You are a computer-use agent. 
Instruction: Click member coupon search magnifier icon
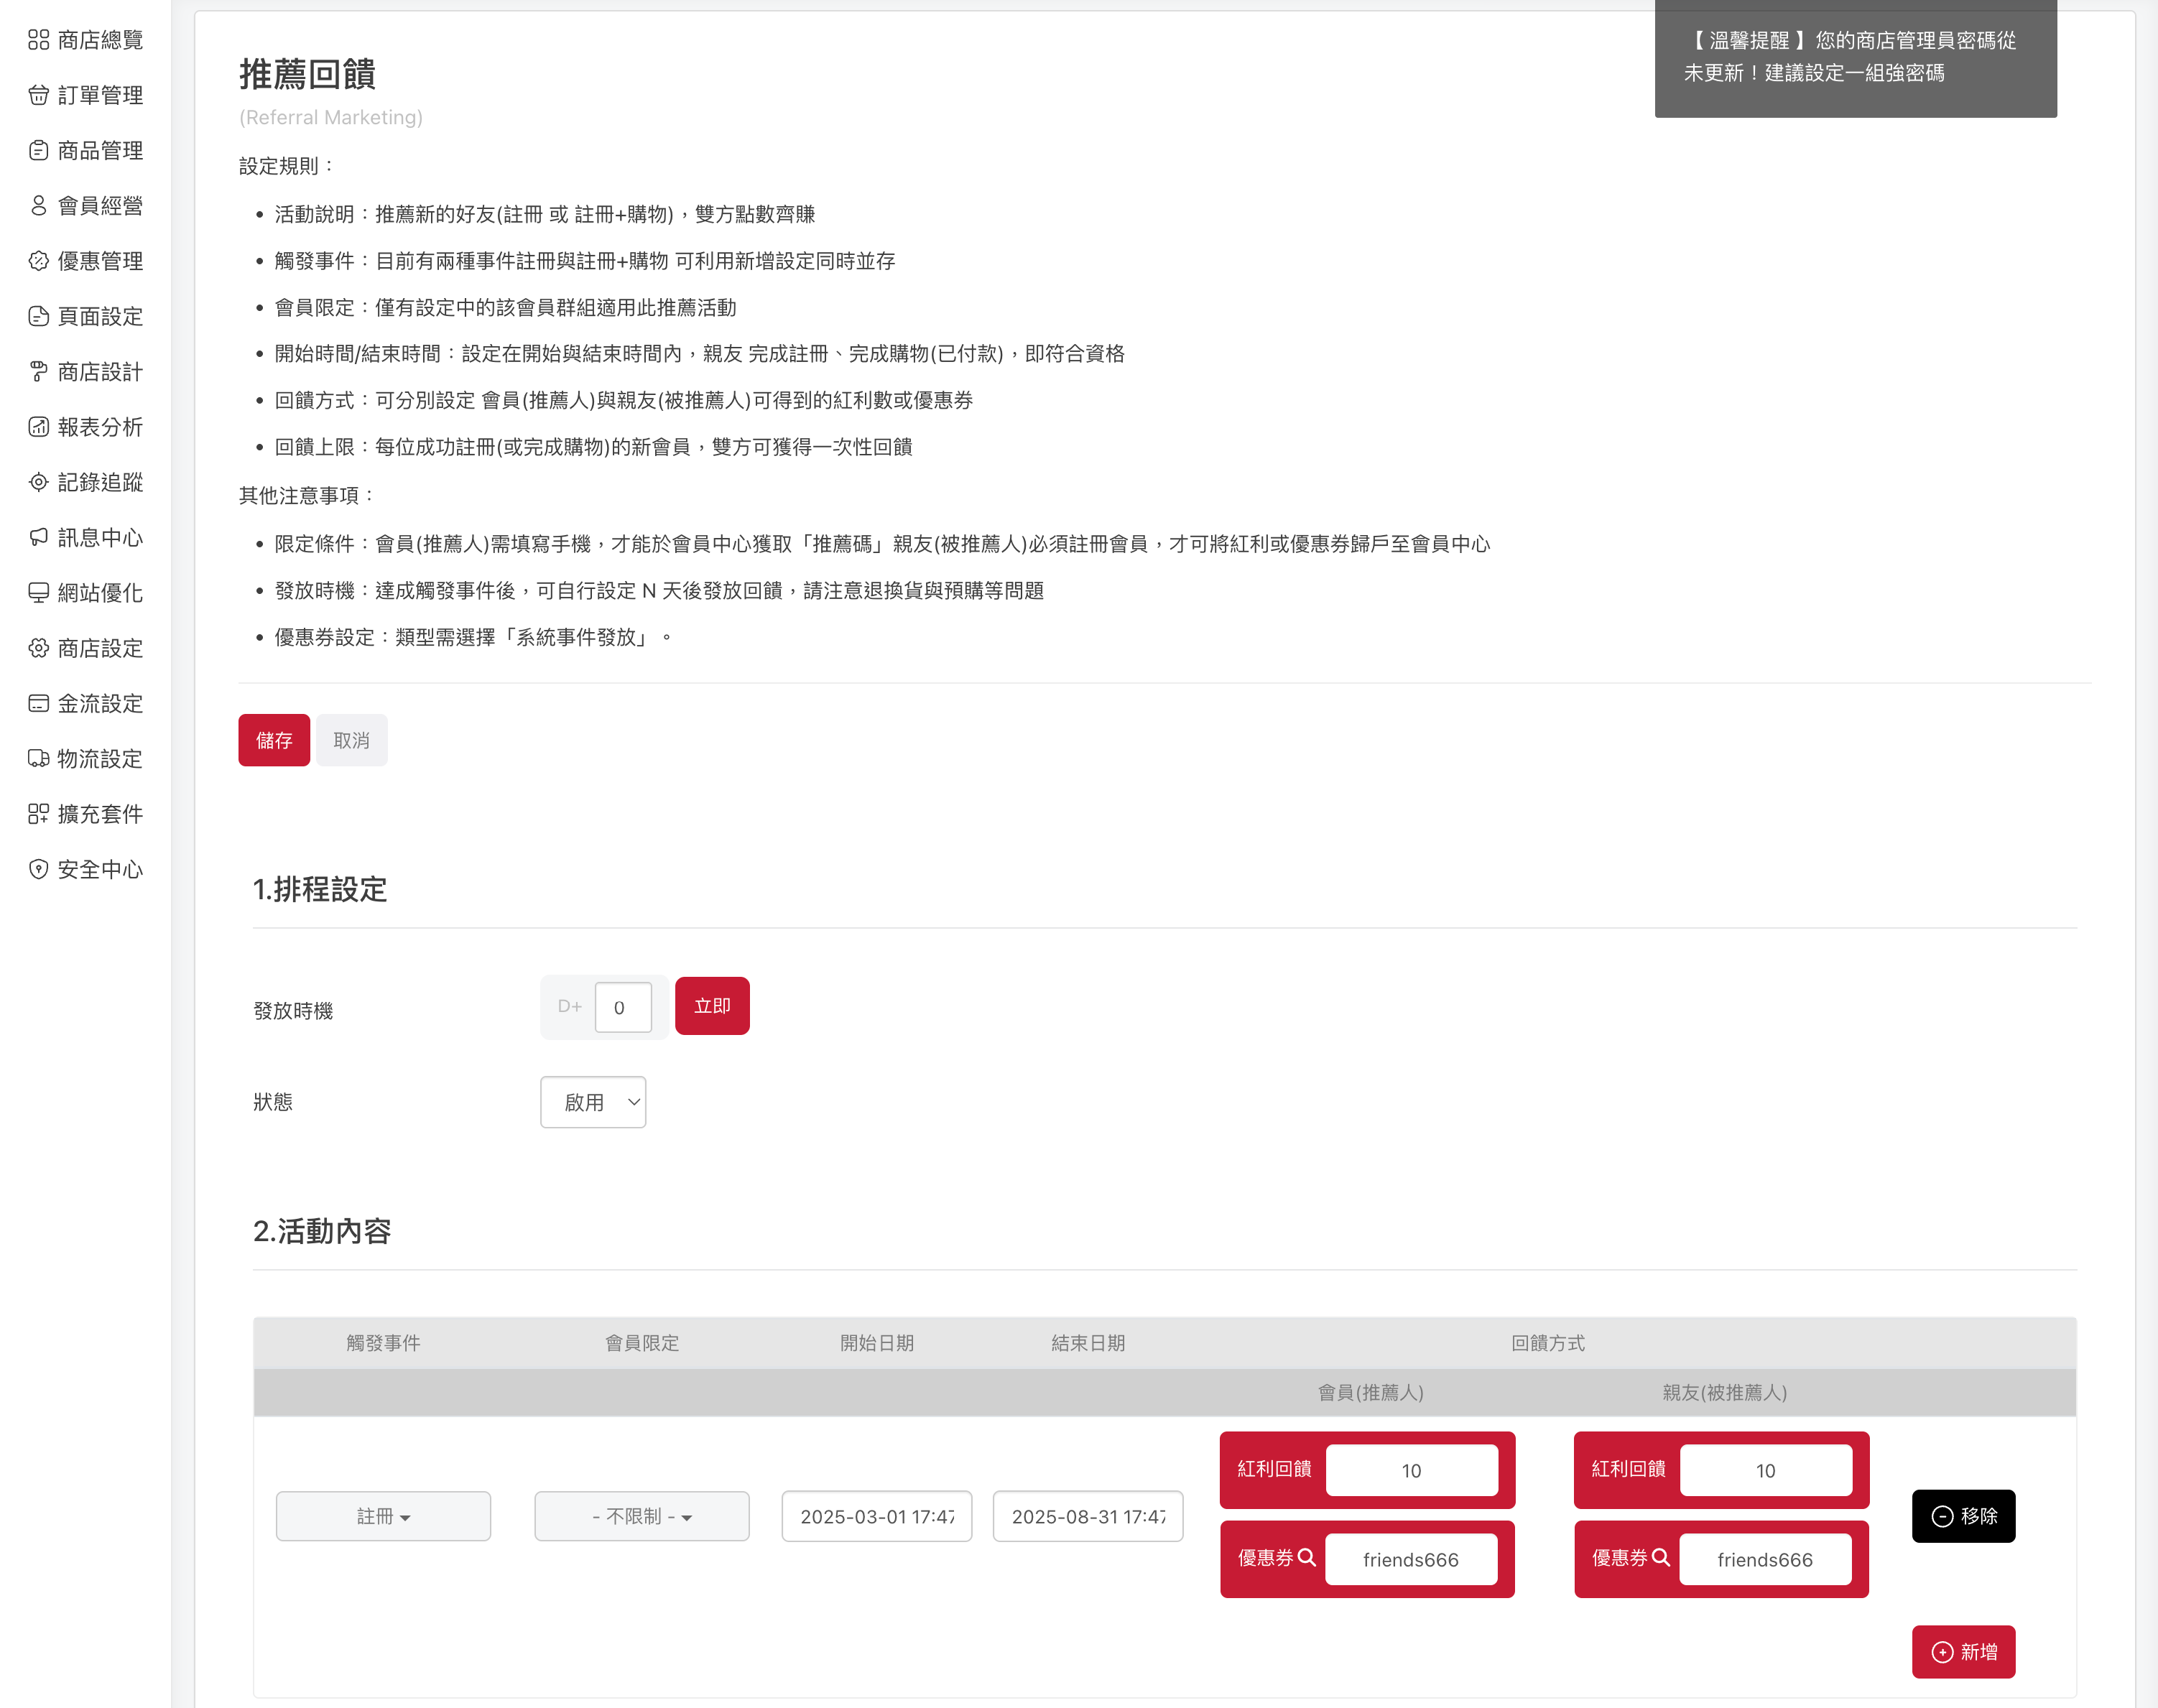click(x=1306, y=1557)
